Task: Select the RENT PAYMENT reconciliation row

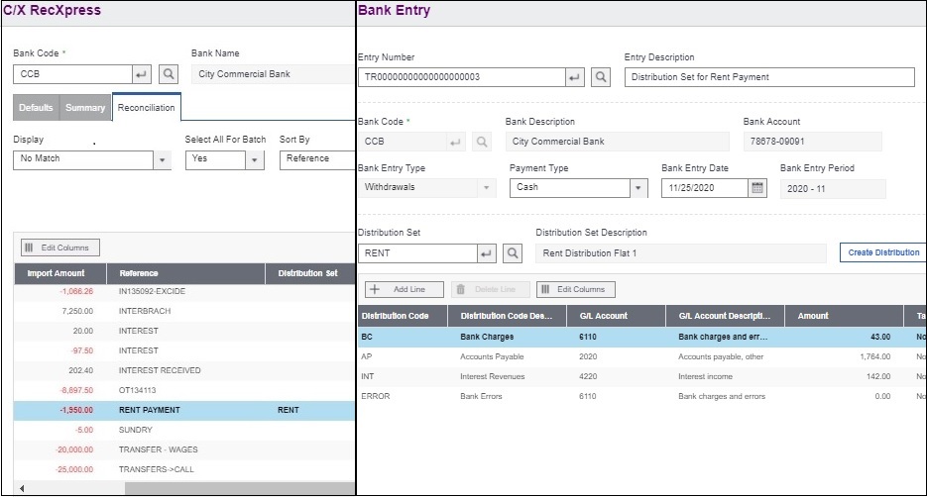Action: click(149, 410)
